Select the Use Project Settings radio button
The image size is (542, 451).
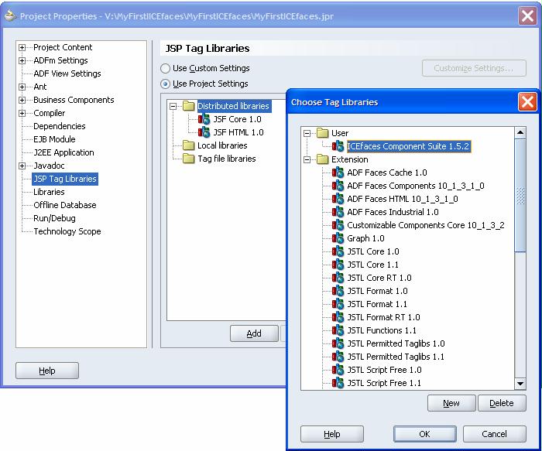(165, 84)
